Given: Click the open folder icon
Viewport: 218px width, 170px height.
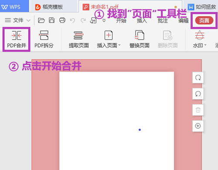Looking at the screenshot, I should pyautogui.click(x=41, y=20).
